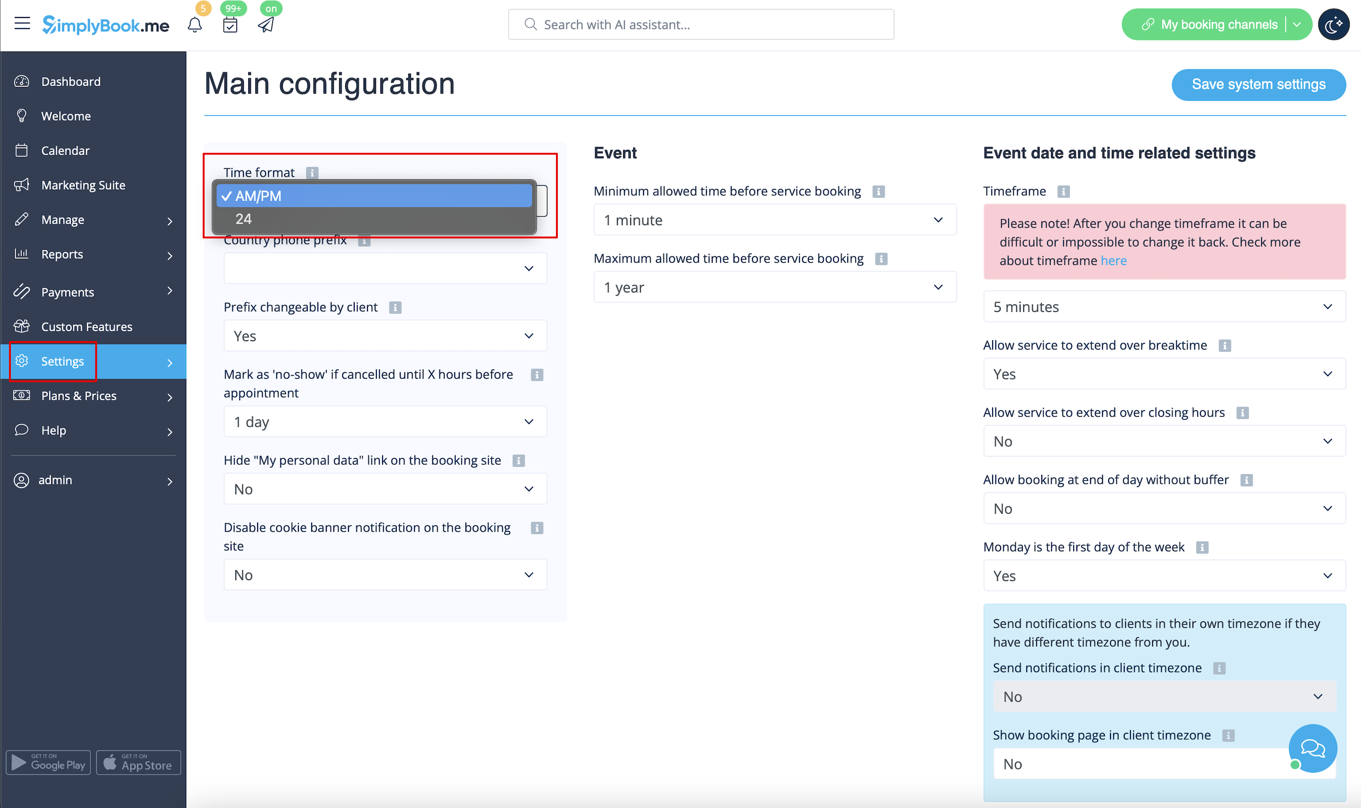Open Timeframe '5 minutes' dropdown
Image resolution: width=1361 pixels, height=808 pixels.
point(1164,307)
